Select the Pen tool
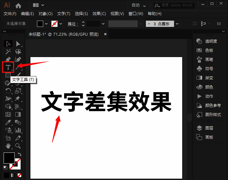The image size is (228, 180). 8,59
